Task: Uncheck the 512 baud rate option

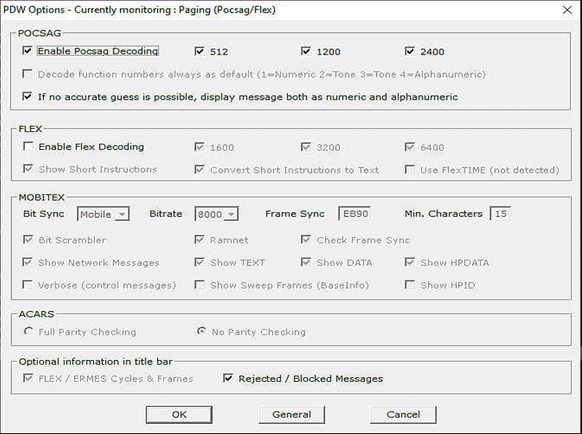Action: tap(199, 51)
